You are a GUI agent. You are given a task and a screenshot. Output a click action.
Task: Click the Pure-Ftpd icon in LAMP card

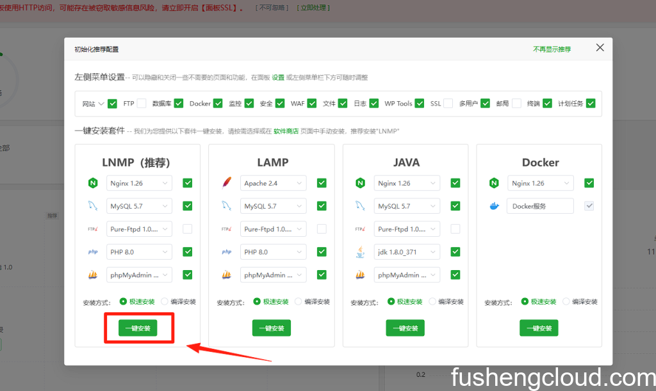tap(227, 229)
